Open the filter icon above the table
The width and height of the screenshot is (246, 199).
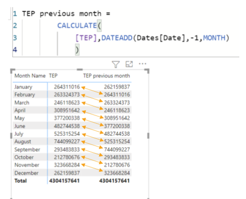point(116,64)
